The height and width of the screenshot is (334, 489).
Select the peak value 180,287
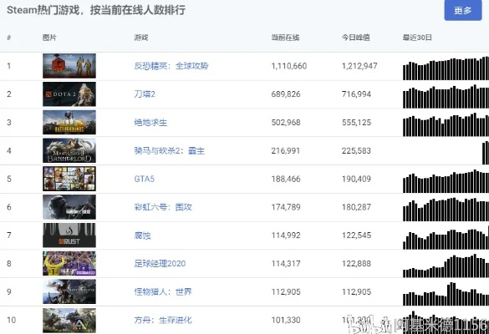coord(356,207)
